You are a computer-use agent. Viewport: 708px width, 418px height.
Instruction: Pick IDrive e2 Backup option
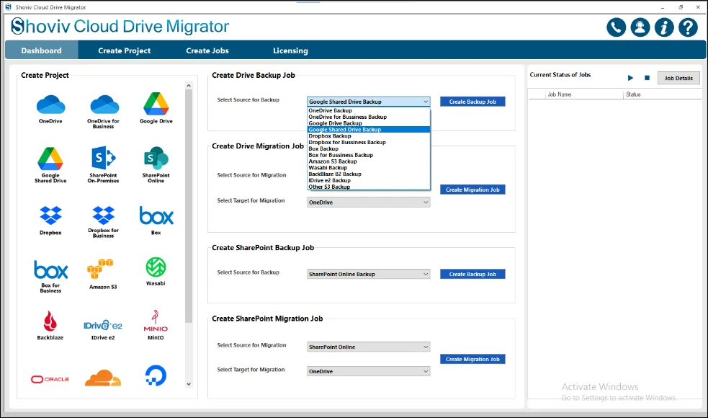[369, 180]
